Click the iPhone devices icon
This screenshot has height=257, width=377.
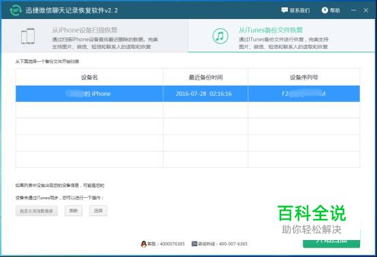[x=28, y=36]
